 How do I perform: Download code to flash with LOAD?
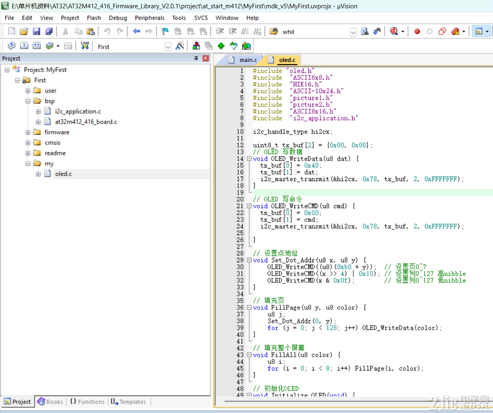click(x=85, y=46)
